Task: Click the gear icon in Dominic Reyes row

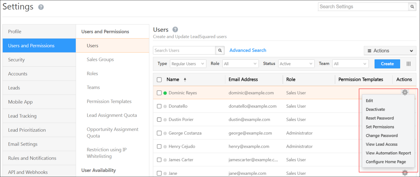Action: [x=405, y=93]
